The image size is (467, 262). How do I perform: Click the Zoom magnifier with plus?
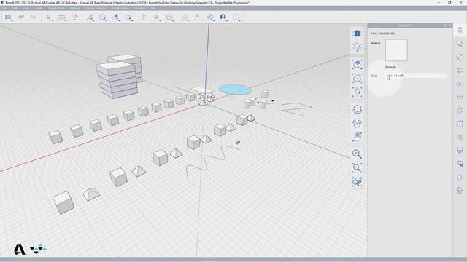tap(357, 154)
